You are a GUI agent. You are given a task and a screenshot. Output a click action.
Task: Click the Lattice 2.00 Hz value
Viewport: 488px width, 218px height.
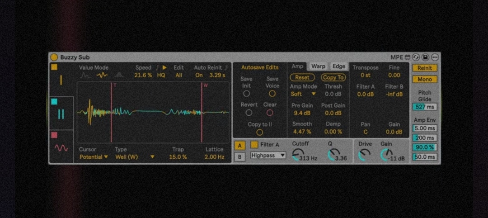[215, 157]
